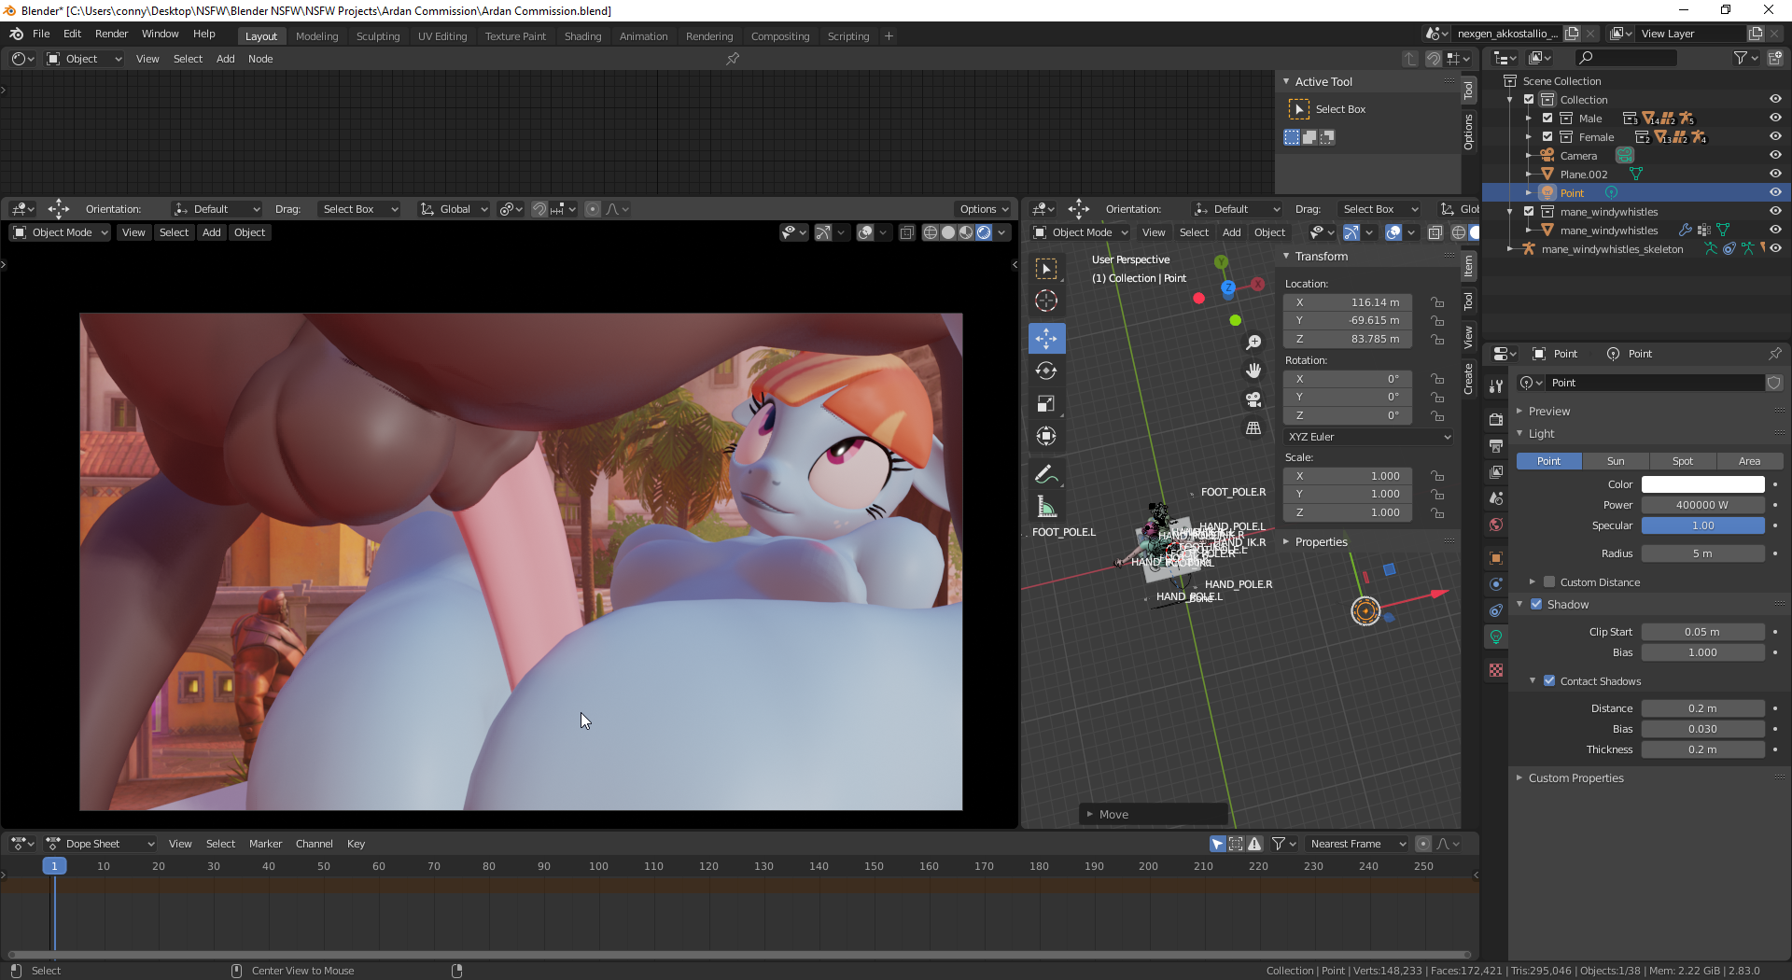Expand the Custom Properties panel
The height and width of the screenshot is (980, 1792).
coord(1575,778)
